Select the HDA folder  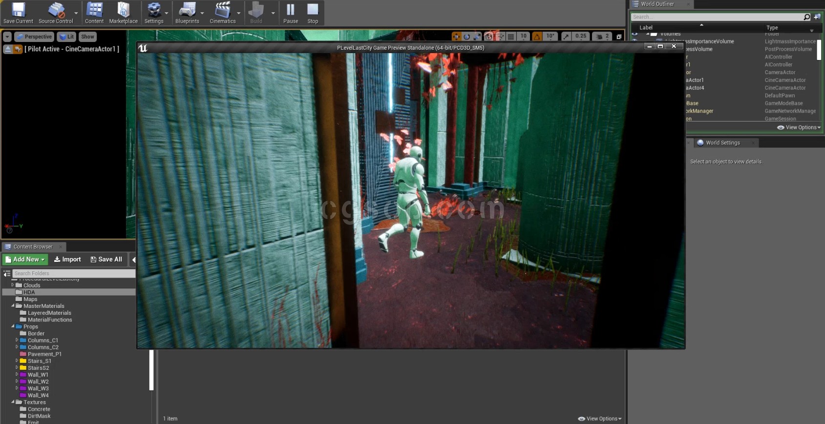click(x=69, y=292)
